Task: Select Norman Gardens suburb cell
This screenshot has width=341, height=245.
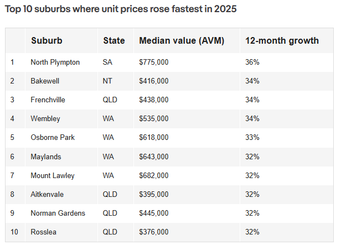Action: (x=58, y=213)
